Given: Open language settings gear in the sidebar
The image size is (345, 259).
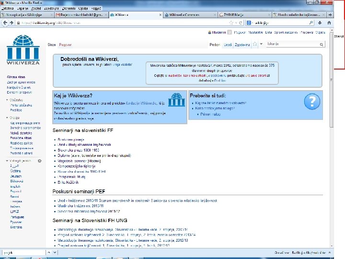Looking at the screenshot, I should 40,161.
